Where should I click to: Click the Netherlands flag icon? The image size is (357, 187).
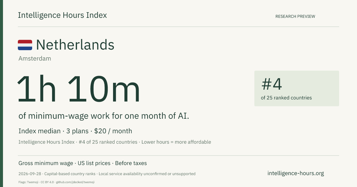tap(25, 45)
